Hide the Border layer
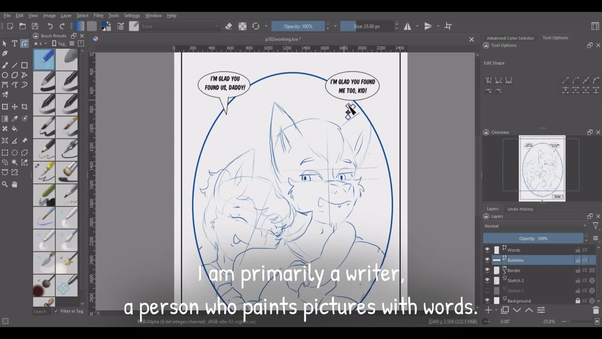 tap(487, 270)
